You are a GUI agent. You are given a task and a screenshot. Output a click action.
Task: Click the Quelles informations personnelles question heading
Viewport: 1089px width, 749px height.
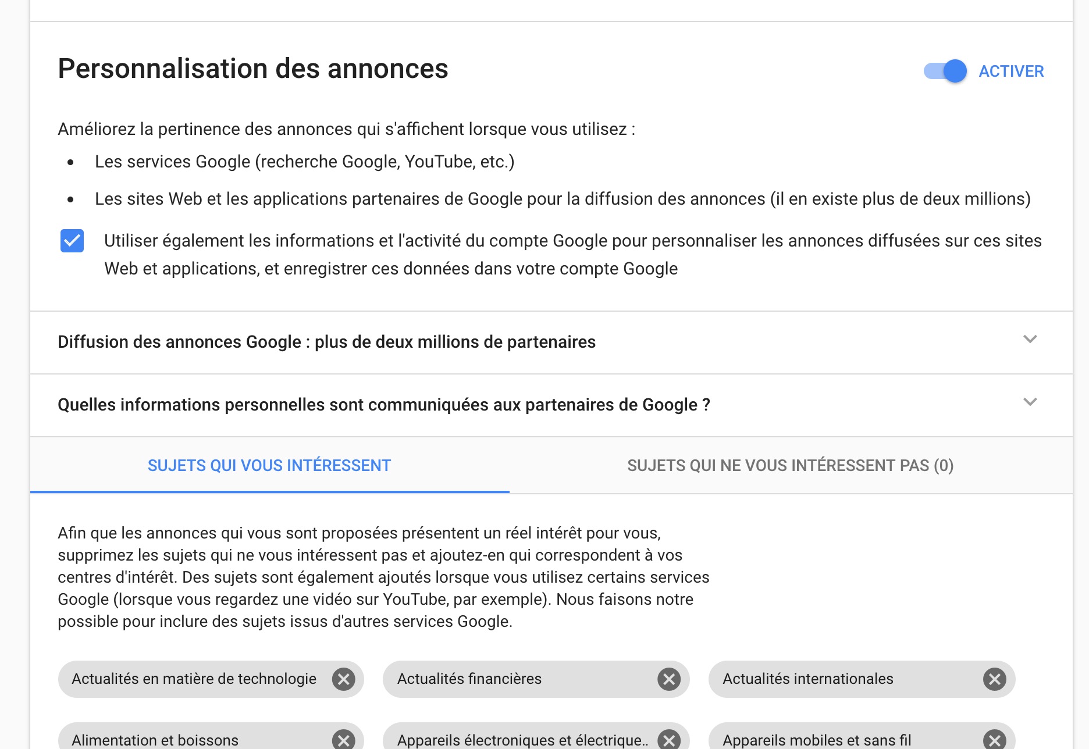point(384,405)
